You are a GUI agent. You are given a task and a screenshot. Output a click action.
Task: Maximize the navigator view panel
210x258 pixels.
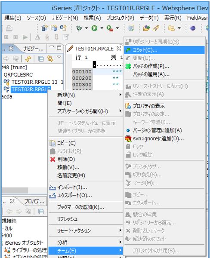pos(59,48)
